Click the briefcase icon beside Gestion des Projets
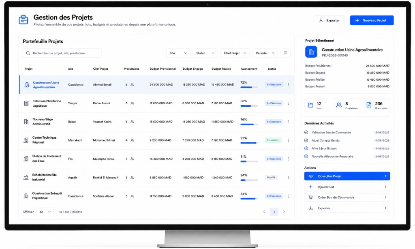 pos(23,19)
